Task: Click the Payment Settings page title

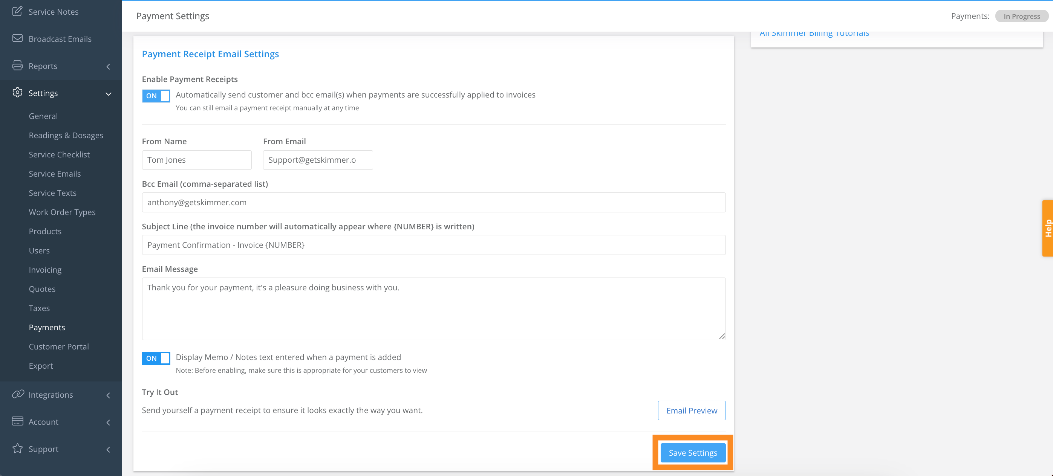Action: click(173, 16)
